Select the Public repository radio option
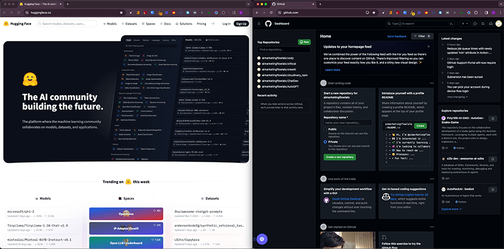The height and width of the screenshot is (249, 504). 325,129
